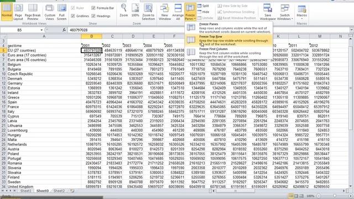
Task: Click formula bar containing 483797028
Action: point(208,30)
